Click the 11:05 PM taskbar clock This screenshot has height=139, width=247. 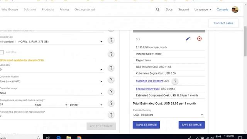(x=229, y=136)
